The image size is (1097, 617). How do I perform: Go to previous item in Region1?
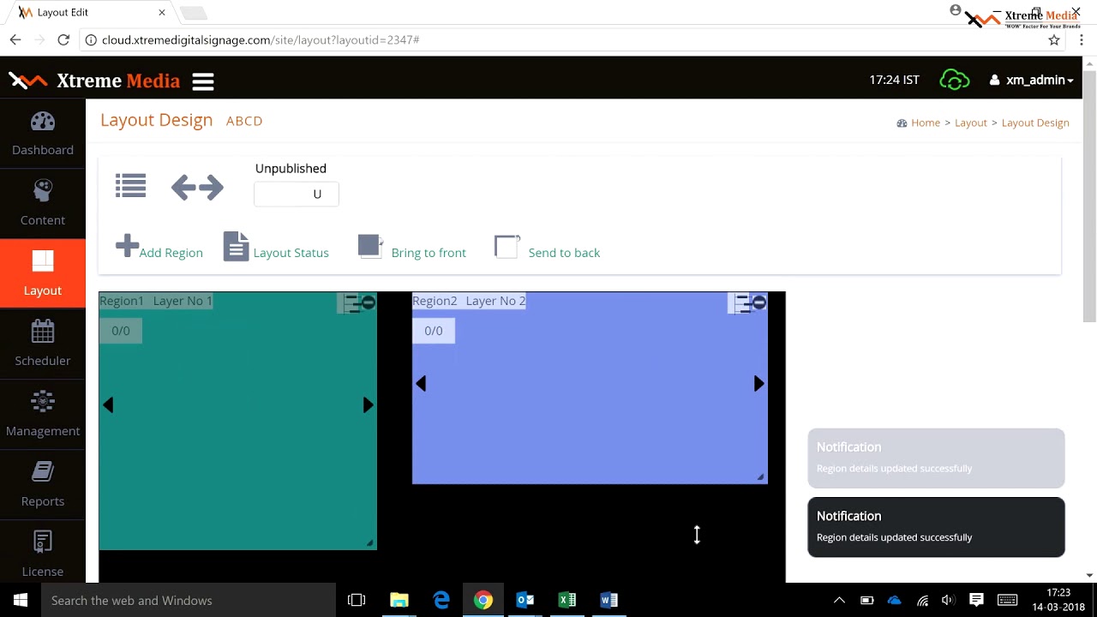(x=109, y=405)
